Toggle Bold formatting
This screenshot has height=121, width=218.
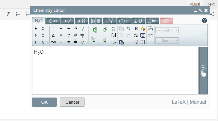[x=136, y=28]
